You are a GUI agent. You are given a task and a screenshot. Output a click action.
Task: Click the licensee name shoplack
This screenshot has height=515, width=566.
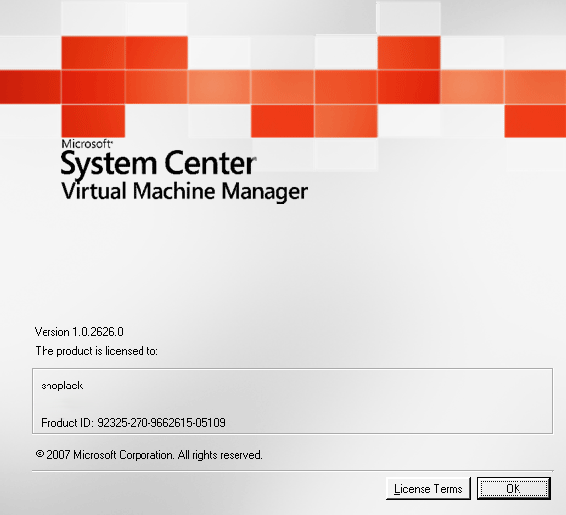pos(62,386)
